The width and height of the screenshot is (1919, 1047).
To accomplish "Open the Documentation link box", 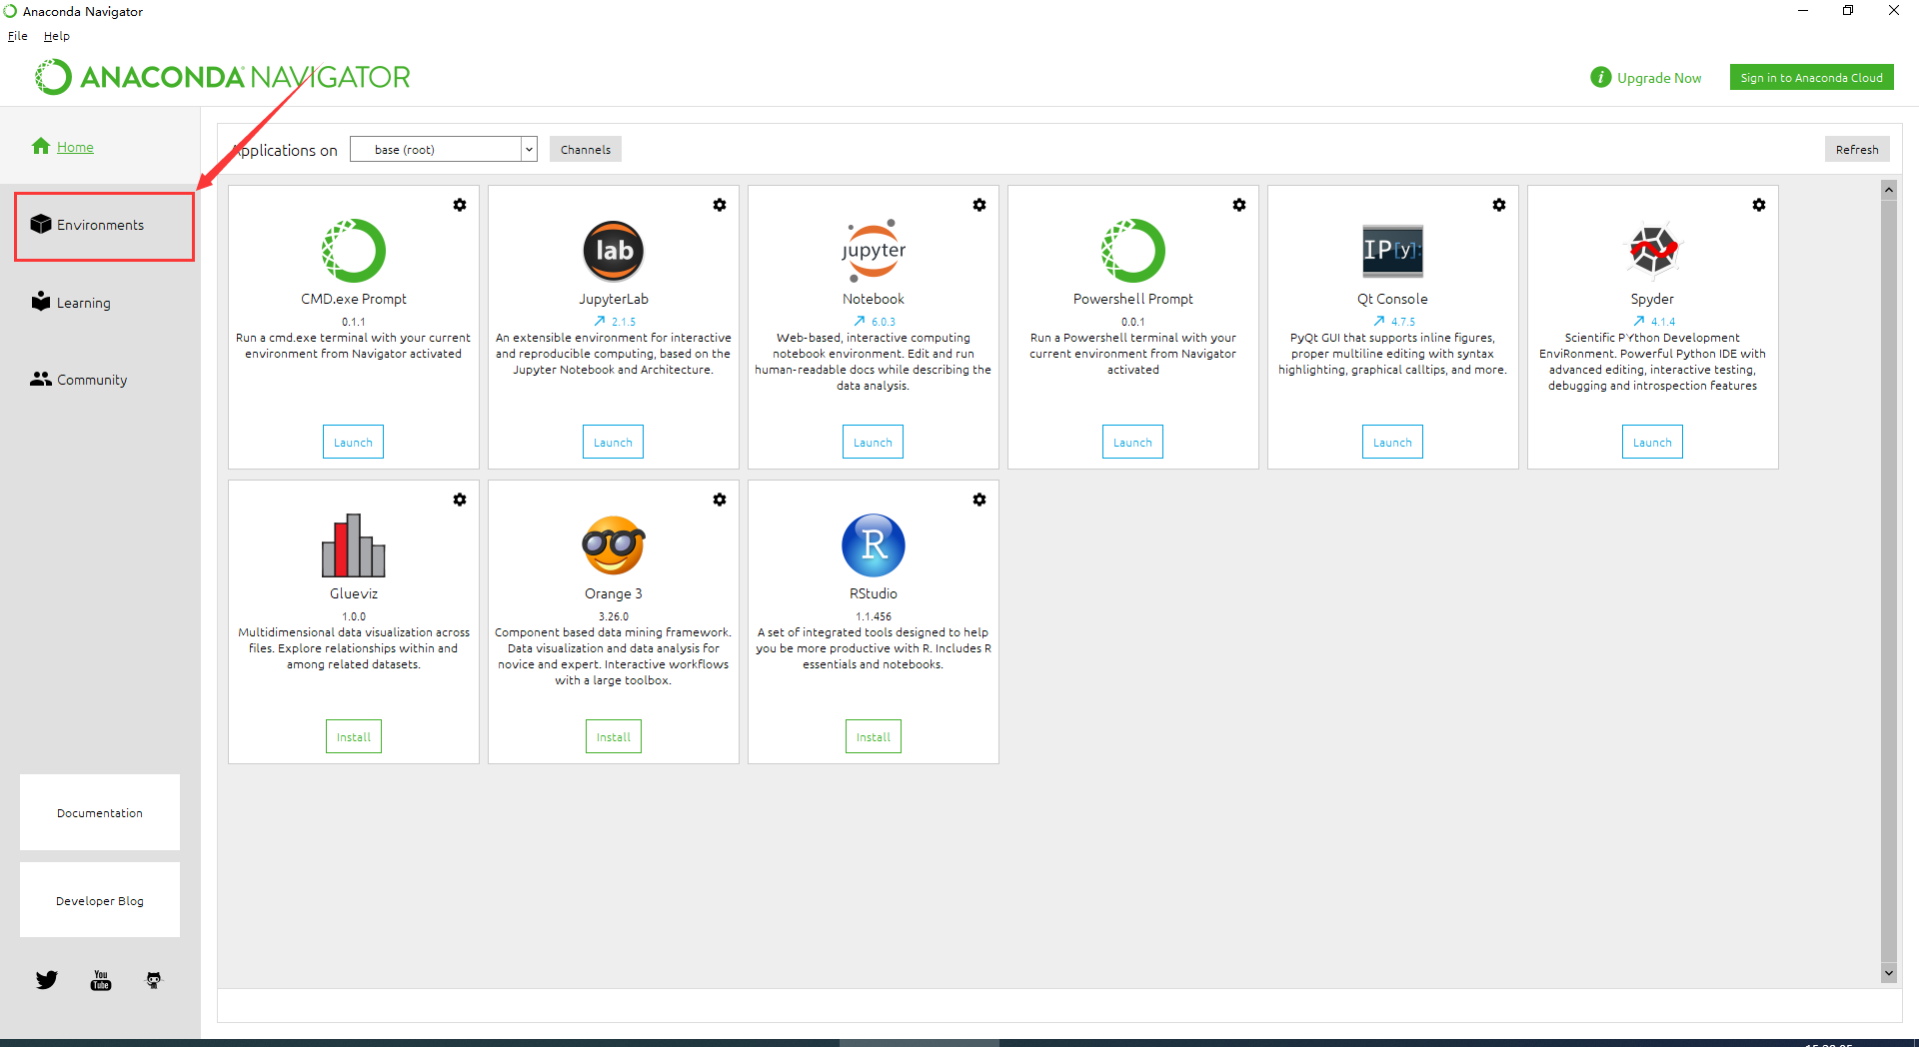I will (100, 812).
